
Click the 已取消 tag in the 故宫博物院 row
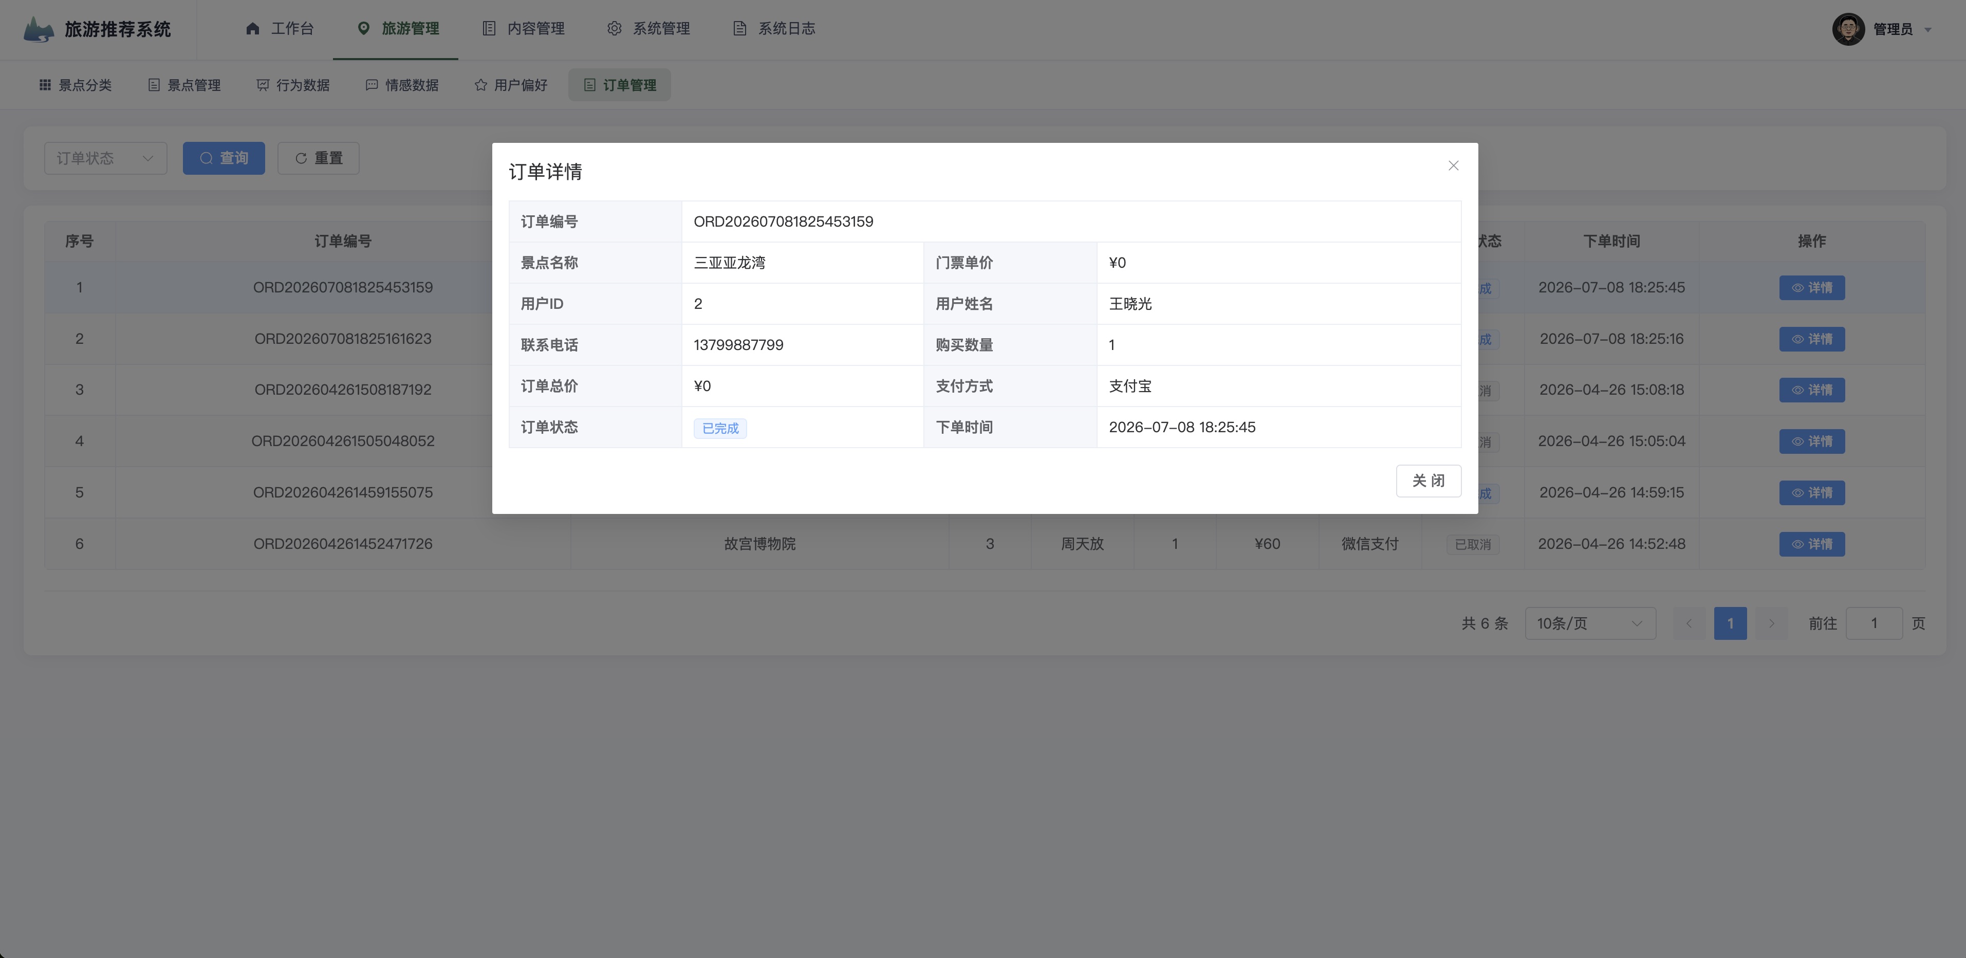point(1472,545)
